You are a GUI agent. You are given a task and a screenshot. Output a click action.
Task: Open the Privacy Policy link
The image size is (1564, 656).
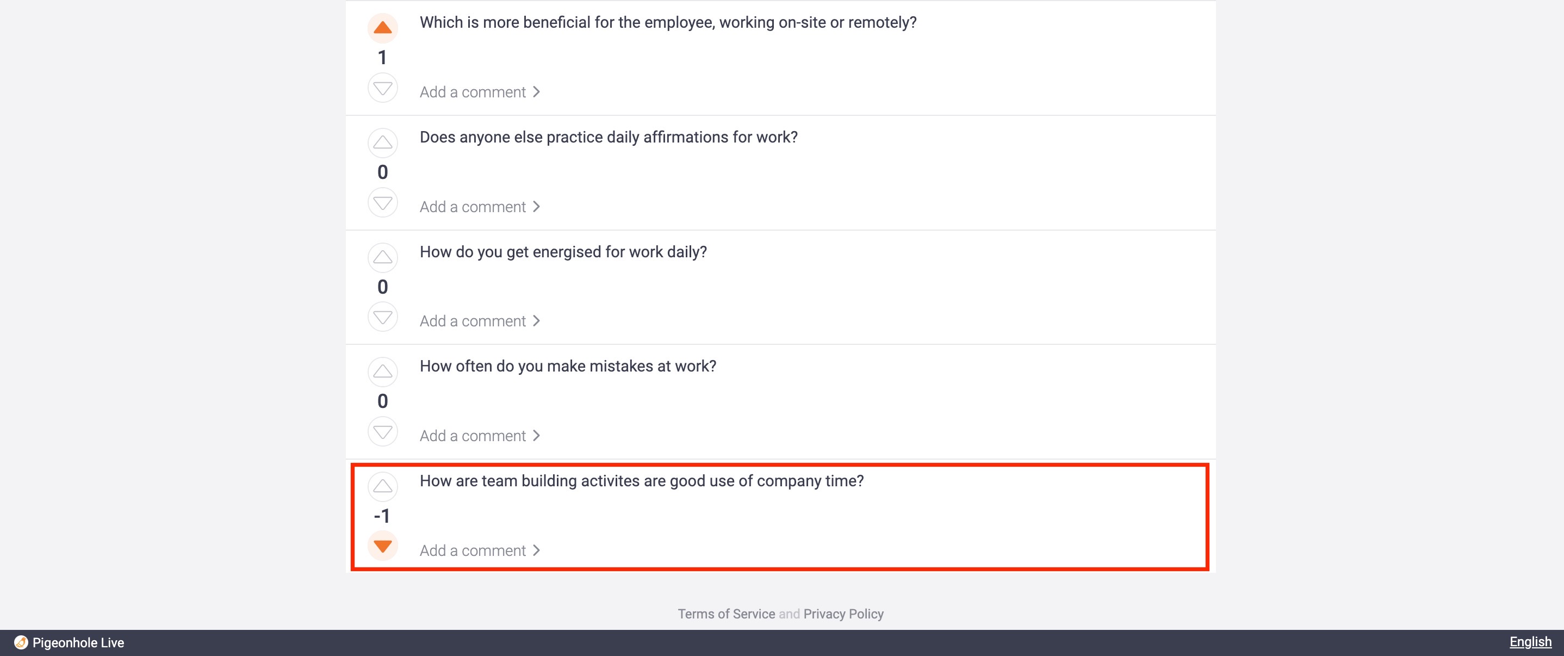(x=843, y=614)
